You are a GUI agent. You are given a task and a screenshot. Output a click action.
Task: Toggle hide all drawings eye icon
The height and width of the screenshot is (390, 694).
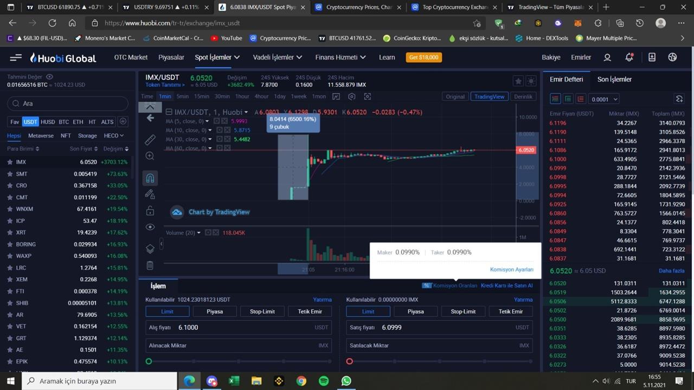[150, 227]
